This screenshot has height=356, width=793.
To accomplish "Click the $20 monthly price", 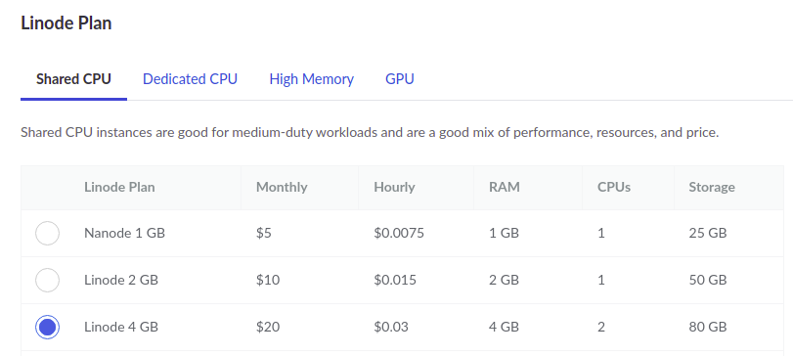I will 268,328.
